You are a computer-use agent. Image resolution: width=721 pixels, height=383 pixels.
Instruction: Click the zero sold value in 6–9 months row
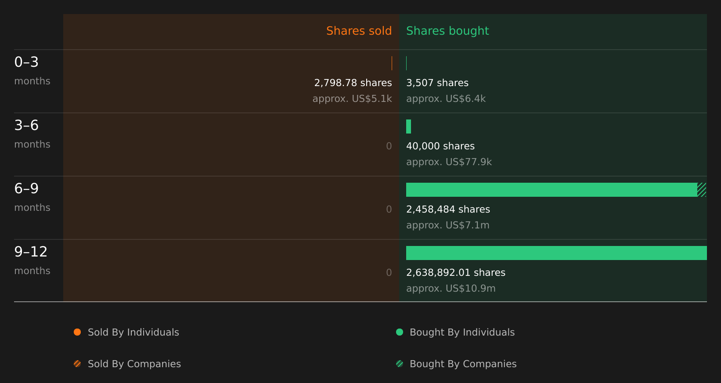389,210
